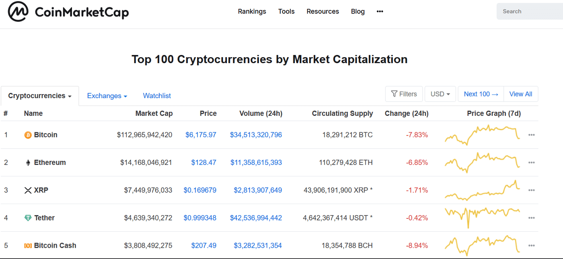This screenshot has width=563, height=259.
Task: Open the more options ellipsis in the top nav
Action: click(x=380, y=12)
